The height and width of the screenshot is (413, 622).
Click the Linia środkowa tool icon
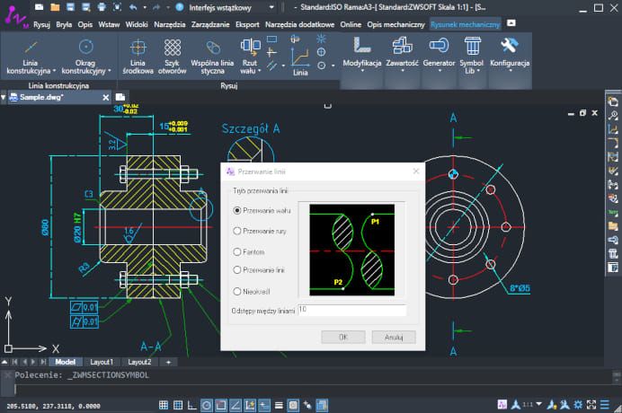[138, 48]
